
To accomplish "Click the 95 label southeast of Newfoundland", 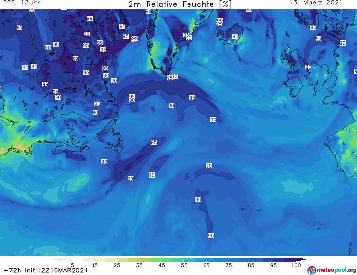I will 154,142.
